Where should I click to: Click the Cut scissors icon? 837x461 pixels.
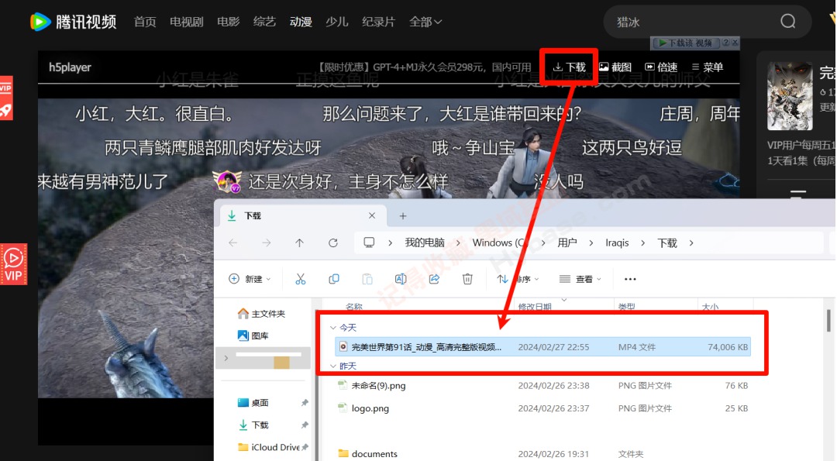point(301,278)
